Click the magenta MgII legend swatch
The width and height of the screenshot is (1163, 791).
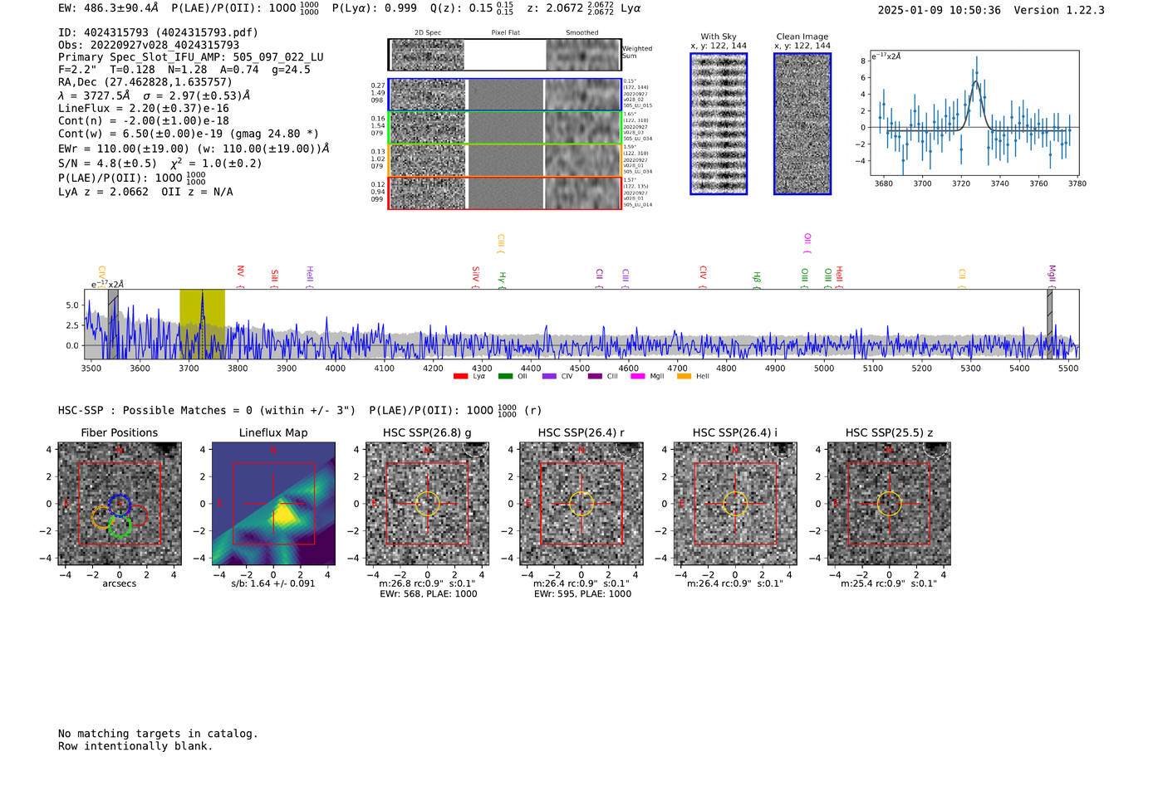click(638, 377)
